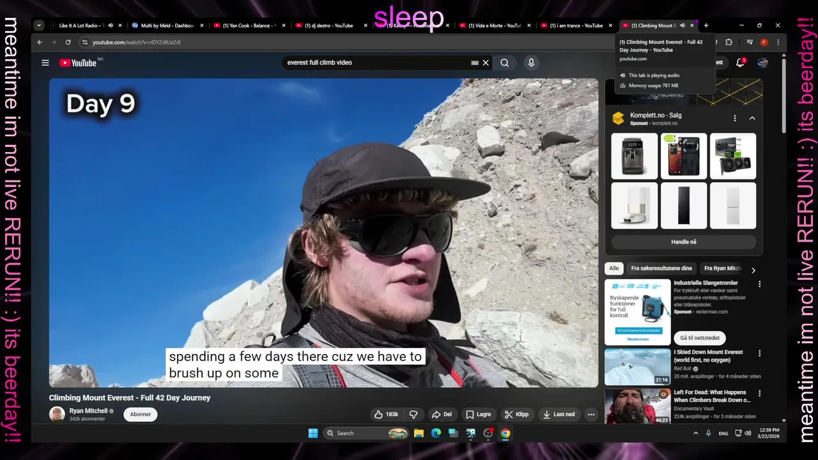Mute the Climbing Mount Everest tab audio

pos(682,26)
